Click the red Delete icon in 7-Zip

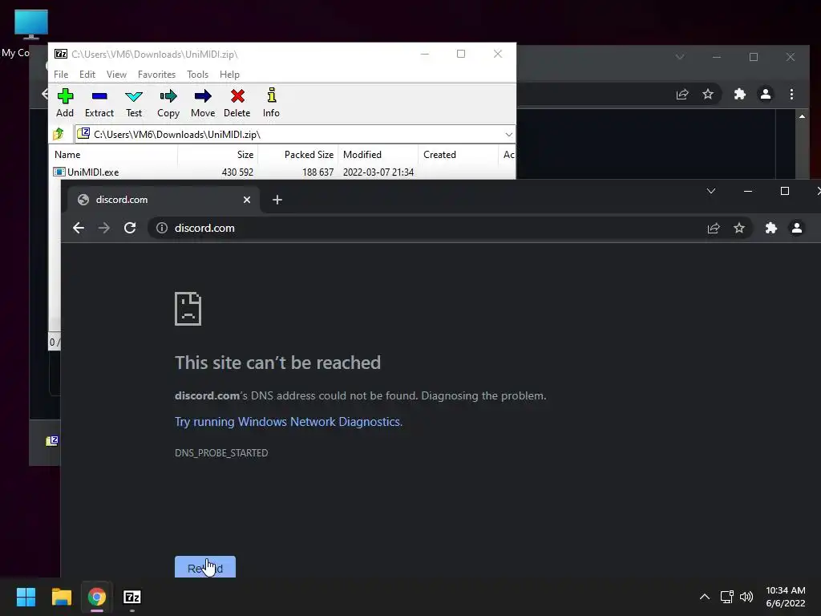click(x=237, y=103)
